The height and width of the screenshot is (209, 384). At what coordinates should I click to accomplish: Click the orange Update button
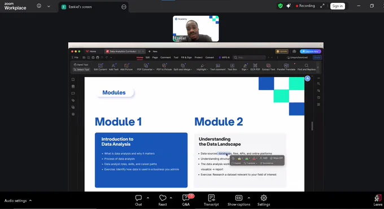(282, 51)
